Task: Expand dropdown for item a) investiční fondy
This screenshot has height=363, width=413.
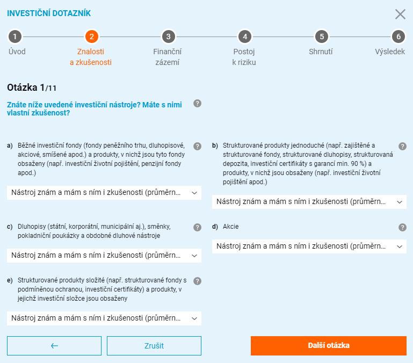Action: [104, 193]
